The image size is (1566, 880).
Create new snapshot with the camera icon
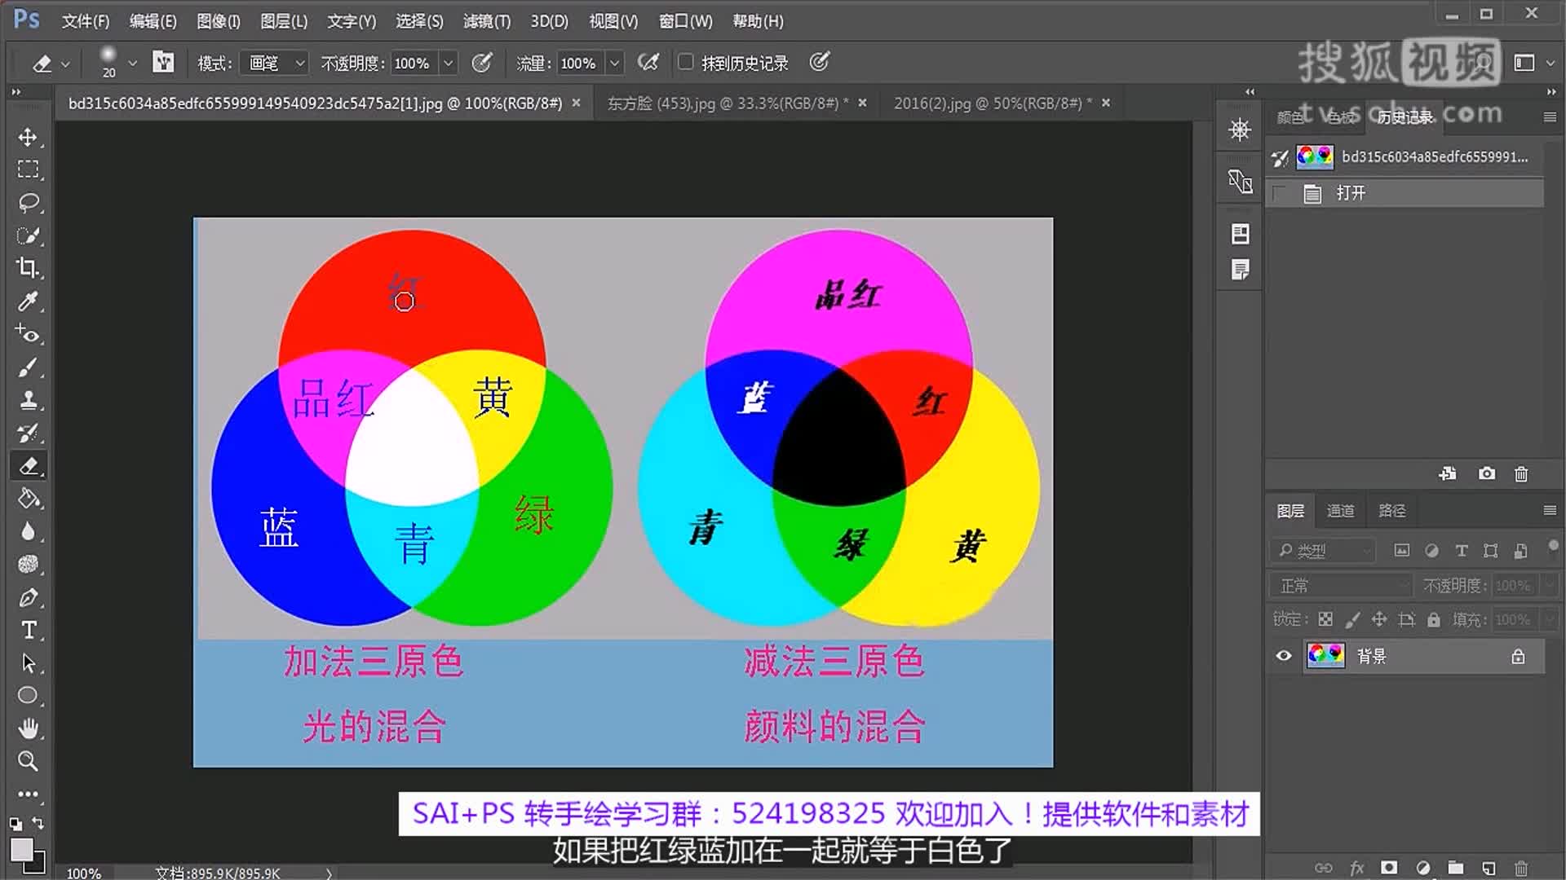point(1487,473)
